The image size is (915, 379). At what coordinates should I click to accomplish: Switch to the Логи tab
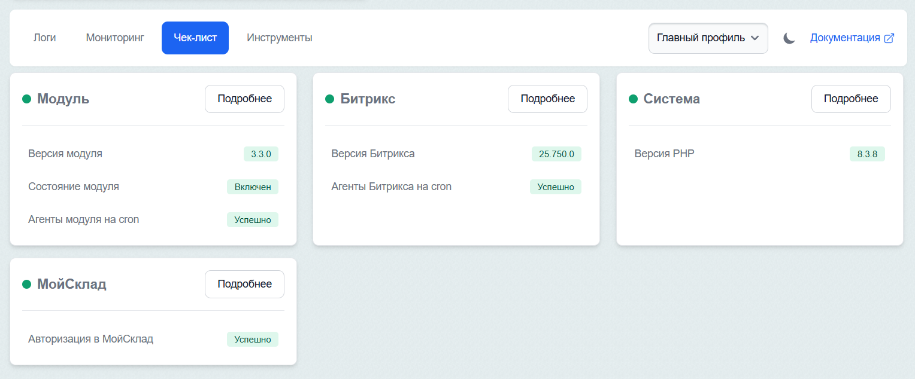[x=45, y=38]
